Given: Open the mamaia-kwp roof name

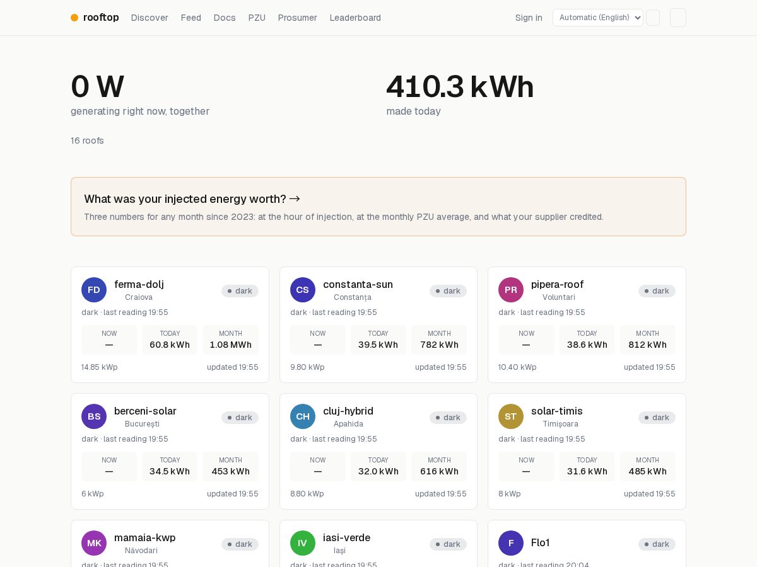Looking at the screenshot, I should tap(145, 537).
